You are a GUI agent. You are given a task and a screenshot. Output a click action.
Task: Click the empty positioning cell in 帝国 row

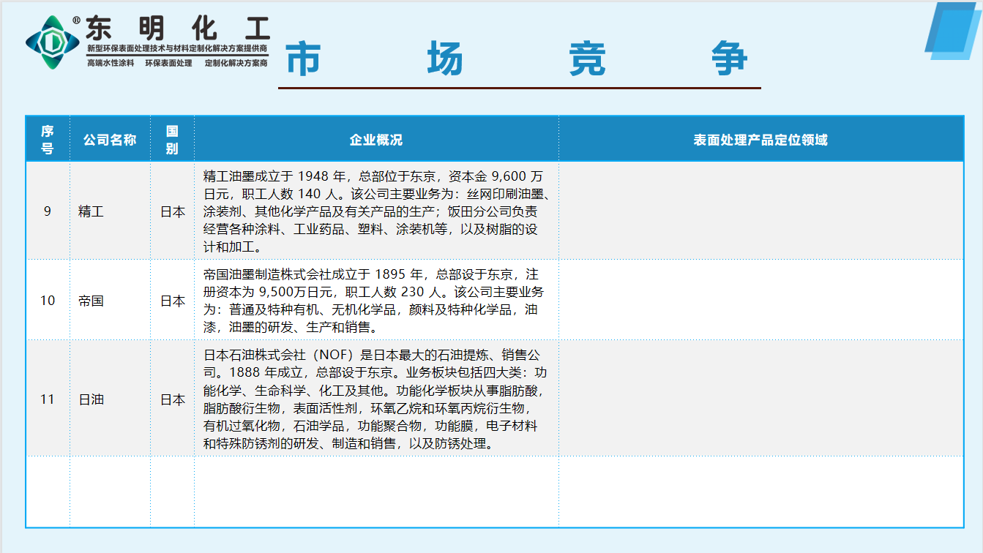point(761,300)
